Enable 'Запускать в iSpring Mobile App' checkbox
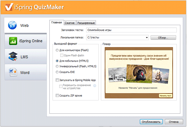 pyautogui.click(x=57, y=80)
